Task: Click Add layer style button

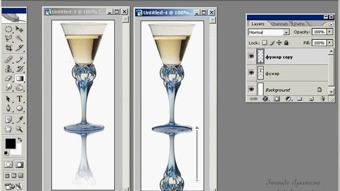Action: (265, 99)
